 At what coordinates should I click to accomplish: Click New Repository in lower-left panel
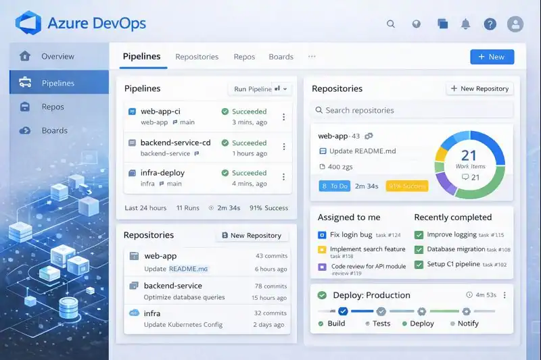(252, 235)
